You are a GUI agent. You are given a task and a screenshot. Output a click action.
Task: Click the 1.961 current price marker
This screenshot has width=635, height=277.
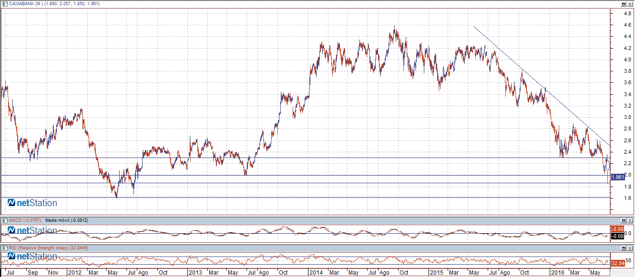618,177
